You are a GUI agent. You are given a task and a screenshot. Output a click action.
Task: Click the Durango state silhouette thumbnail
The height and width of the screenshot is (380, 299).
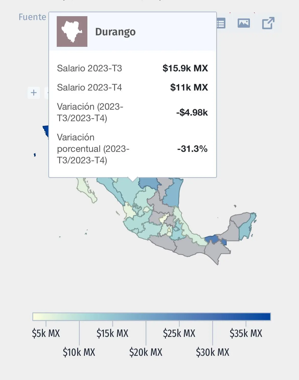pos(72,31)
